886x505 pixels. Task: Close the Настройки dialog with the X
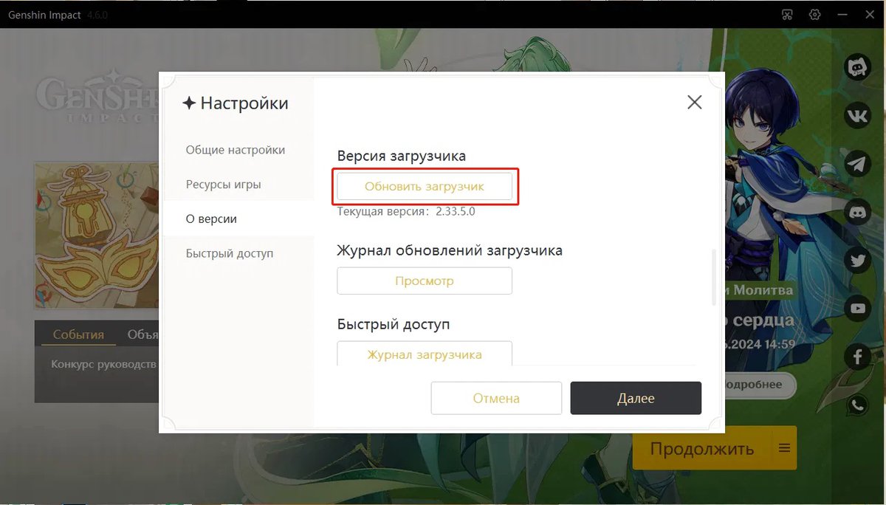tap(694, 103)
